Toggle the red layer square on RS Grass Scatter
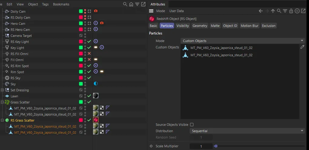The image size is (309, 150). (81, 120)
